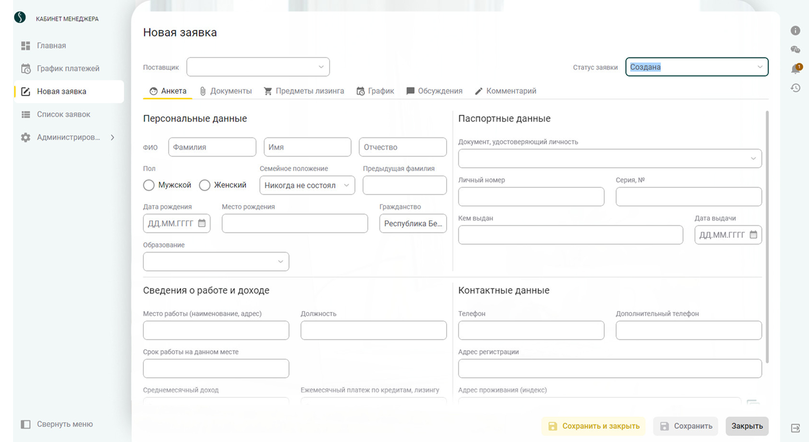Expand the Администрирование submenu arrow

coord(112,137)
